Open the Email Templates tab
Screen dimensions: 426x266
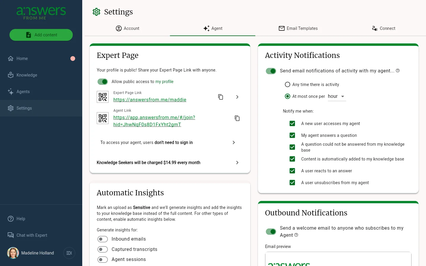298,28
